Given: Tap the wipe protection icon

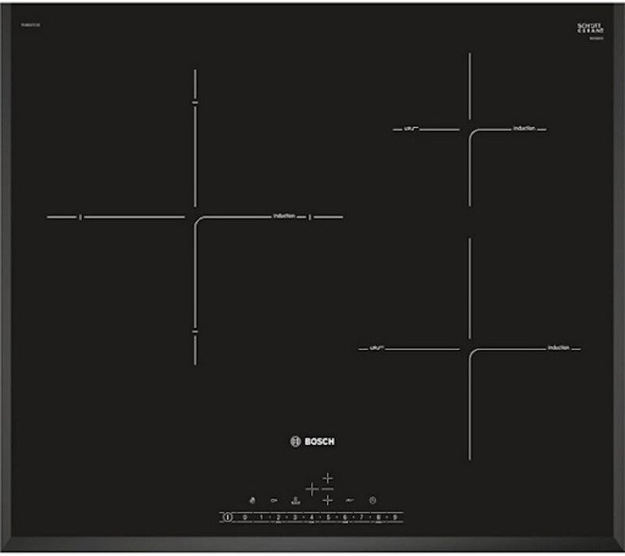Looking at the screenshot, I should (x=252, y=501).
